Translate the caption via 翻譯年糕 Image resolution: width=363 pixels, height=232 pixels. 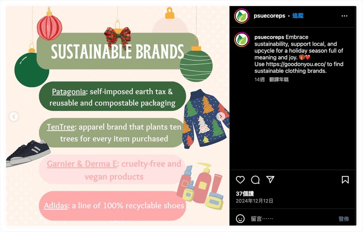[x=279, y=80]
